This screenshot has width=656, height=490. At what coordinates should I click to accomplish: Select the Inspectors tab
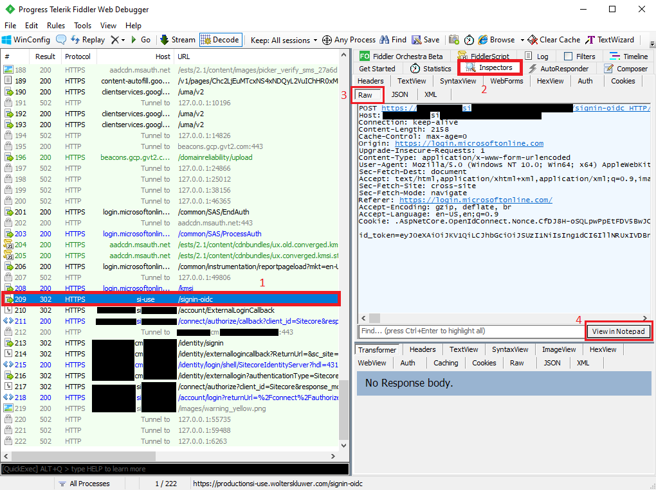click(x=489, y=67)
